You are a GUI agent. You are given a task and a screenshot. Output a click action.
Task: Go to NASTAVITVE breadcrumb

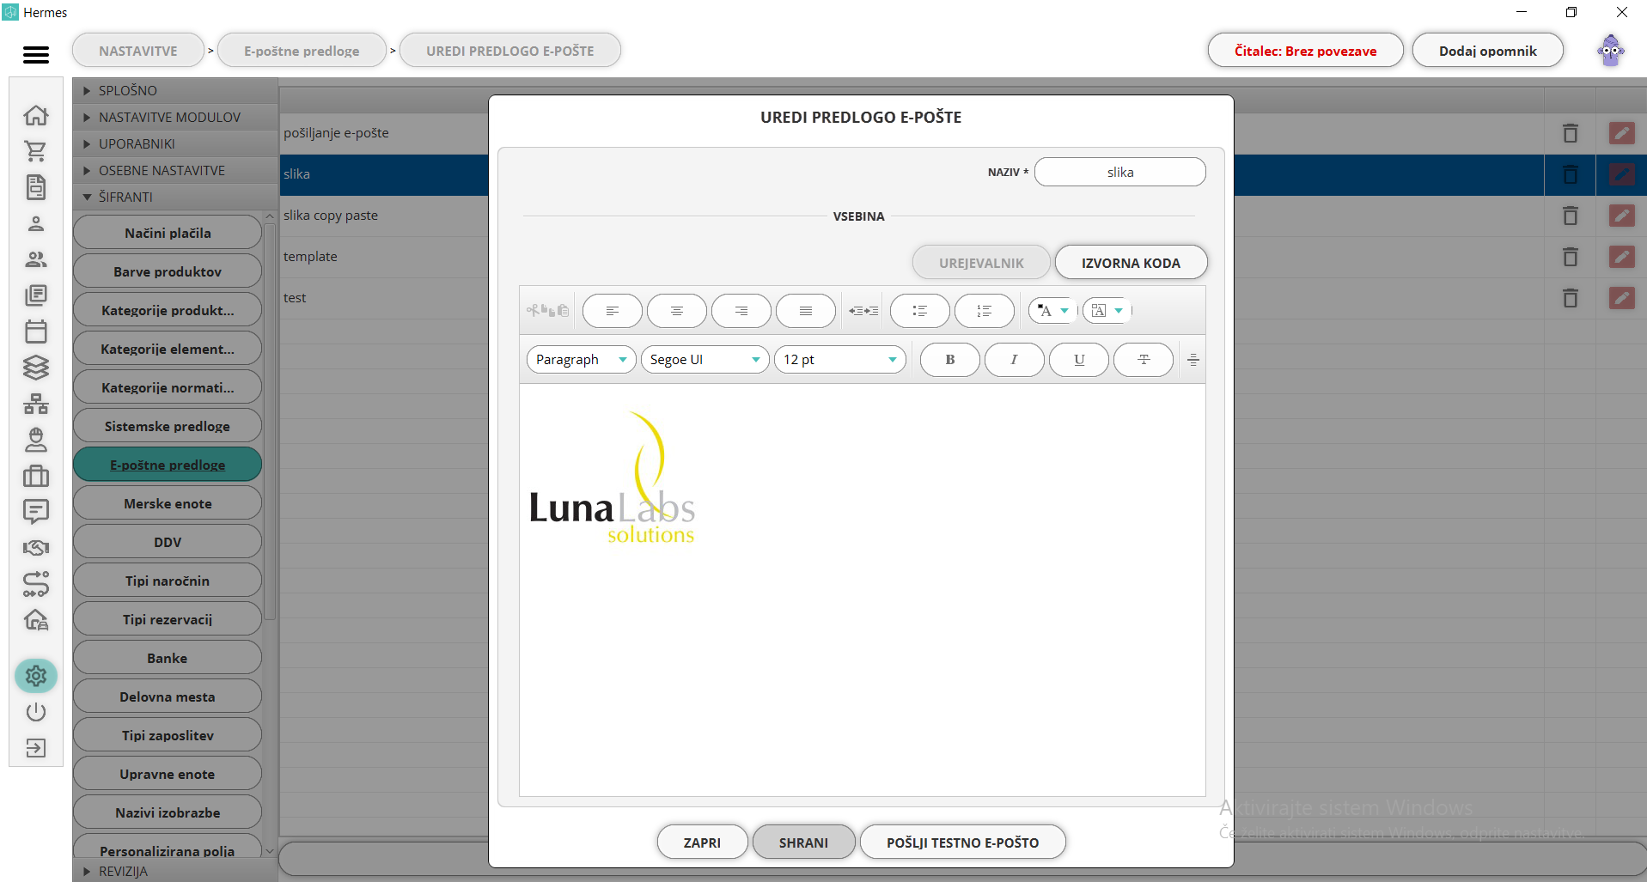(138, 51)
